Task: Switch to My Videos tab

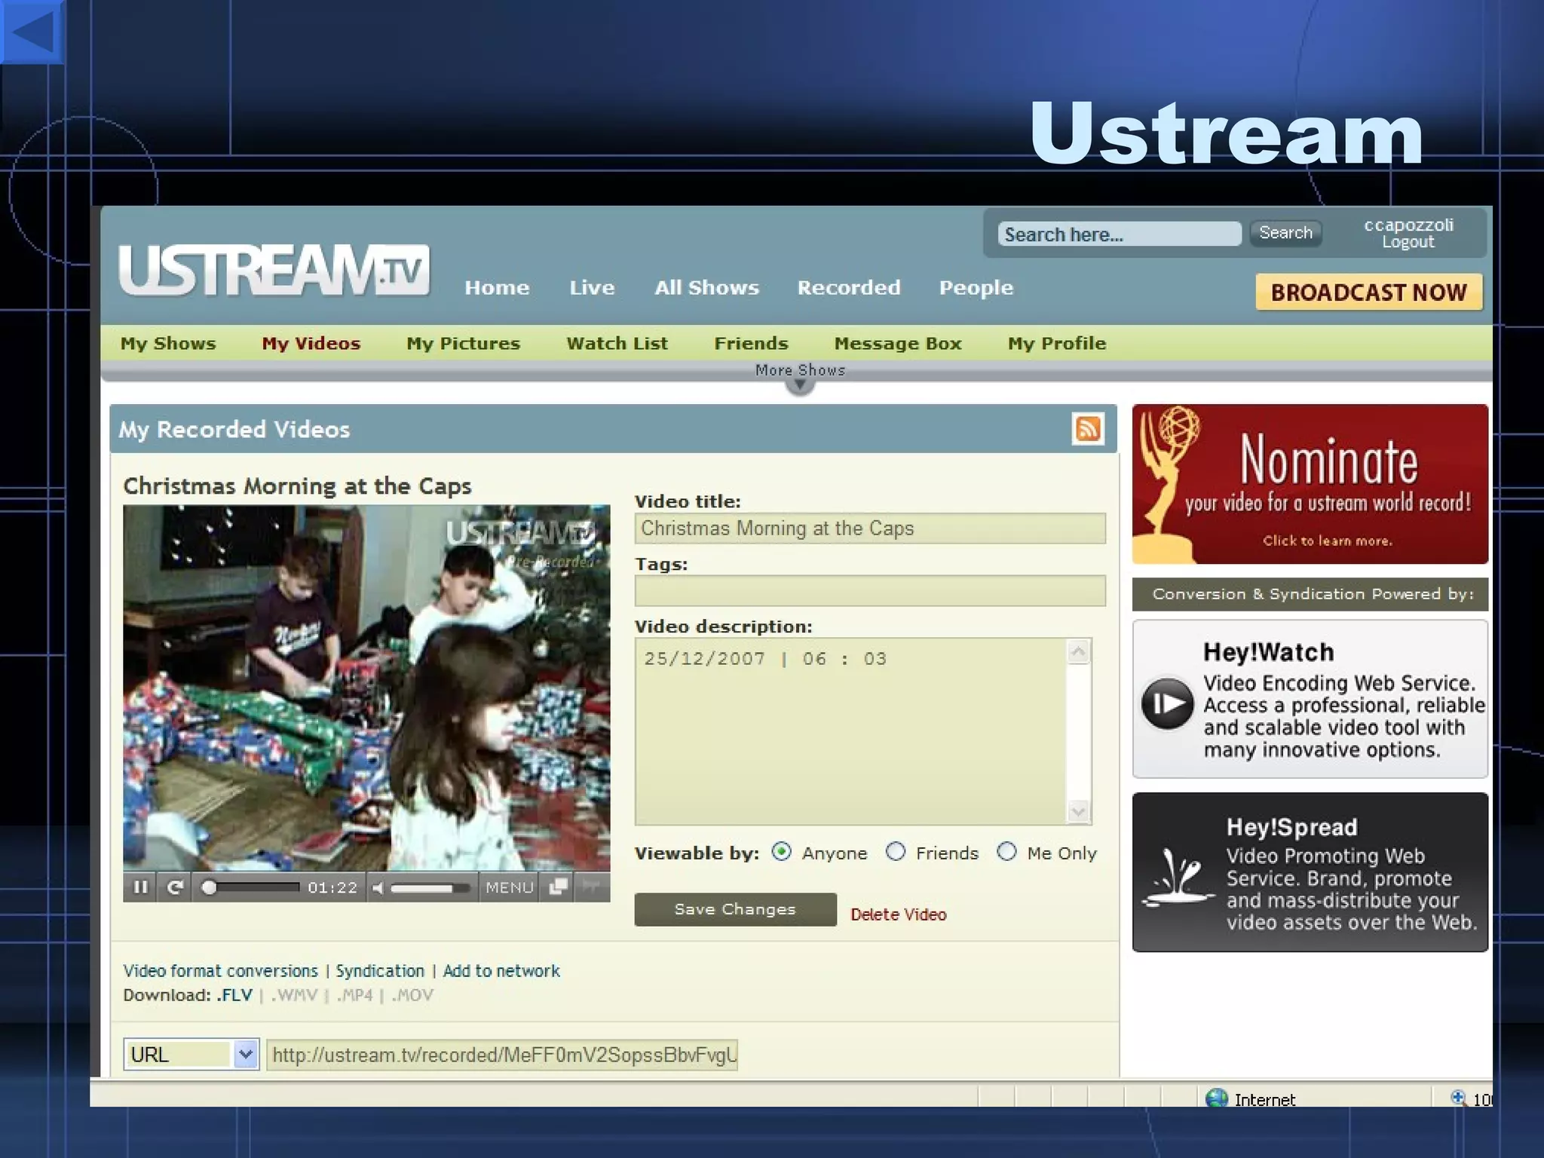Action: coord(311,343)
